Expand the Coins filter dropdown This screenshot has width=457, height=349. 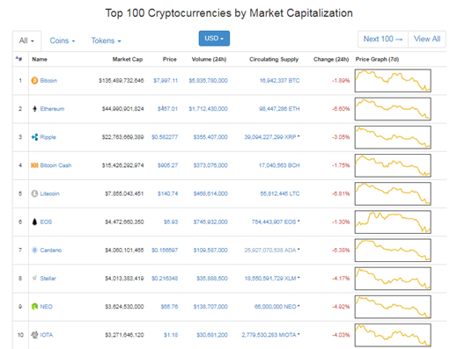(63, 40)
